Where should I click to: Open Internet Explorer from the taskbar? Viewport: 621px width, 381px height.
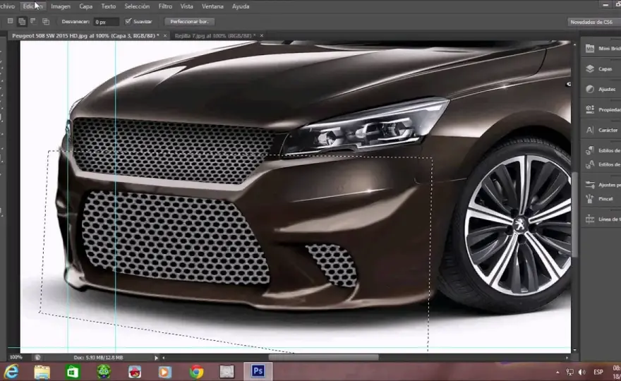click(11, 372)
